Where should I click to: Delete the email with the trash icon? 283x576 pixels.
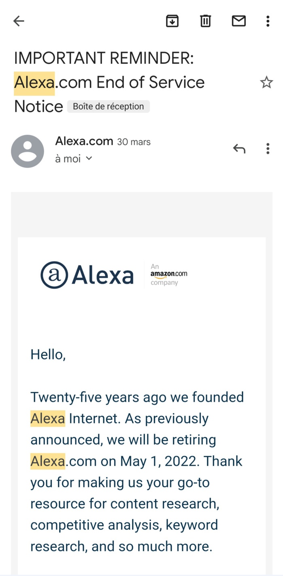pos(206,21)
